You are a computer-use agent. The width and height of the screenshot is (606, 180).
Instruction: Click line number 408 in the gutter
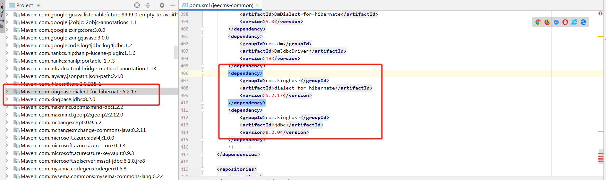click(x=184, y=88)
